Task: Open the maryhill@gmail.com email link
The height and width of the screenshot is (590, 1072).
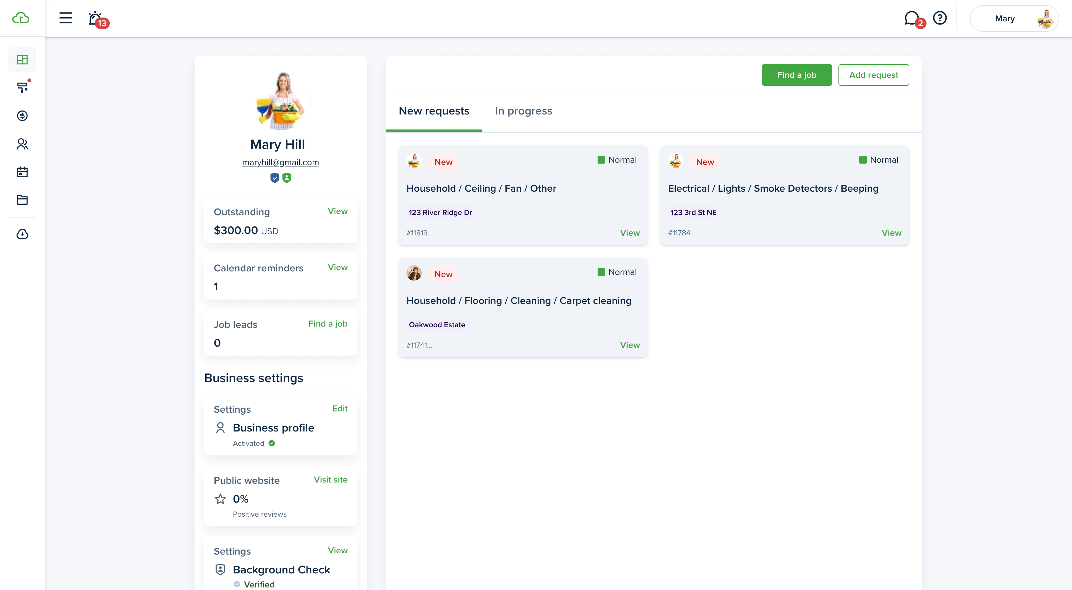Action: click(280, 162)
